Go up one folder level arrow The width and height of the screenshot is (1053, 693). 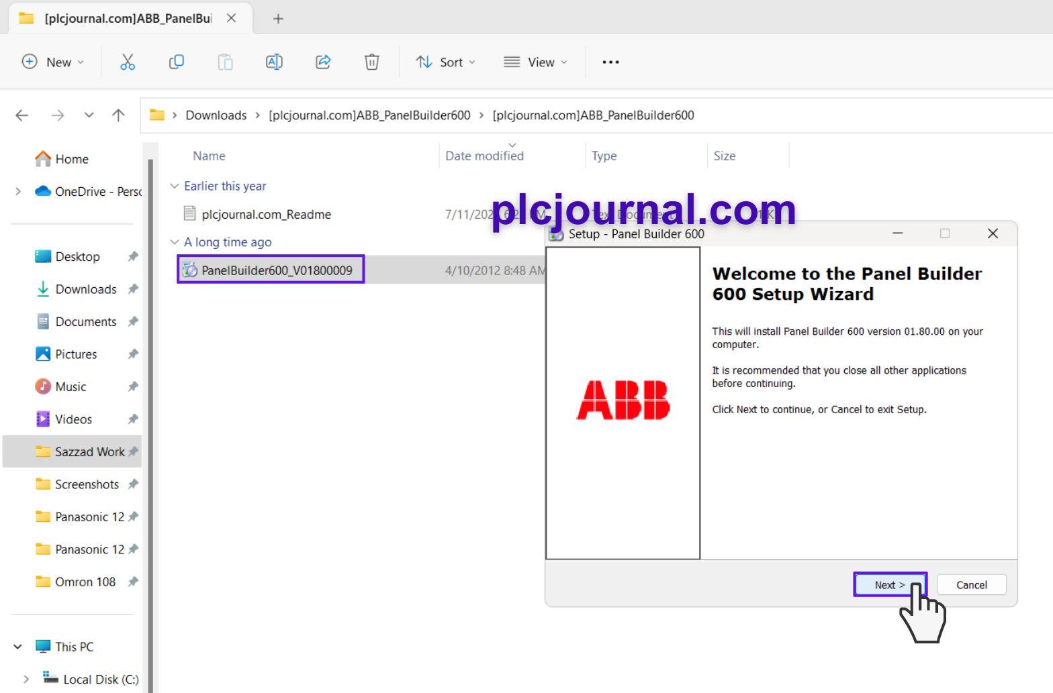[118, 115]
